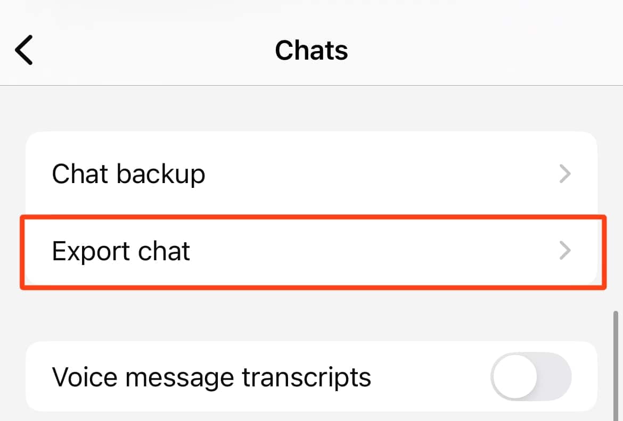Click the Chats header title
Screen dimensions: 623x421
[311, 51]
